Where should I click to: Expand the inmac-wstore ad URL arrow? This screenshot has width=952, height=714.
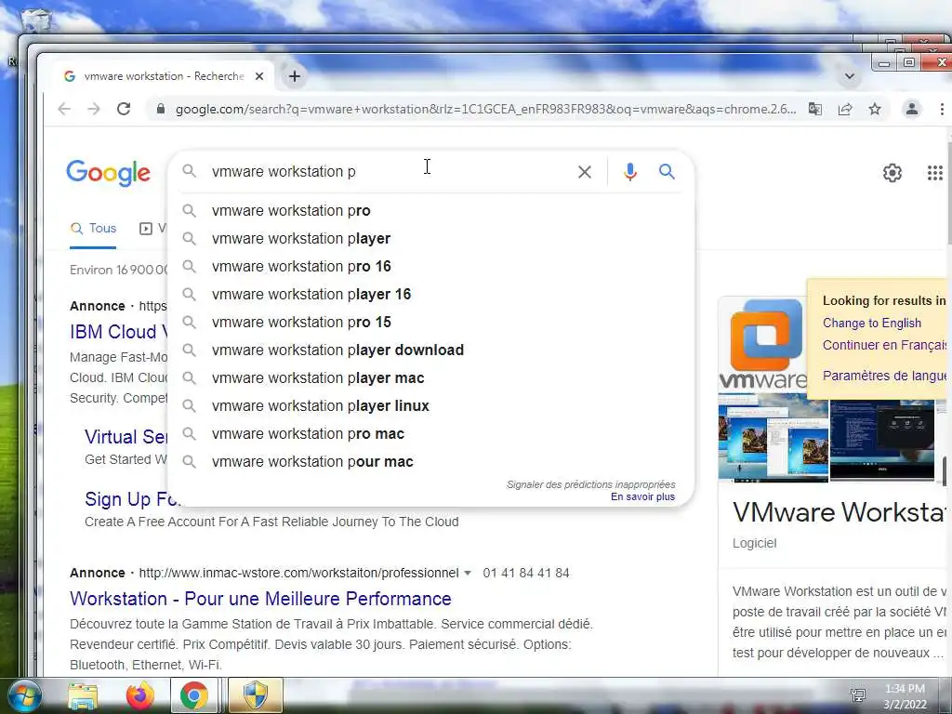click(x=468, y=573)
